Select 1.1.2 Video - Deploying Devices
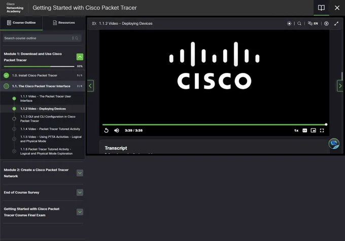This screenshot has width=345, height=241. point(43,109)
